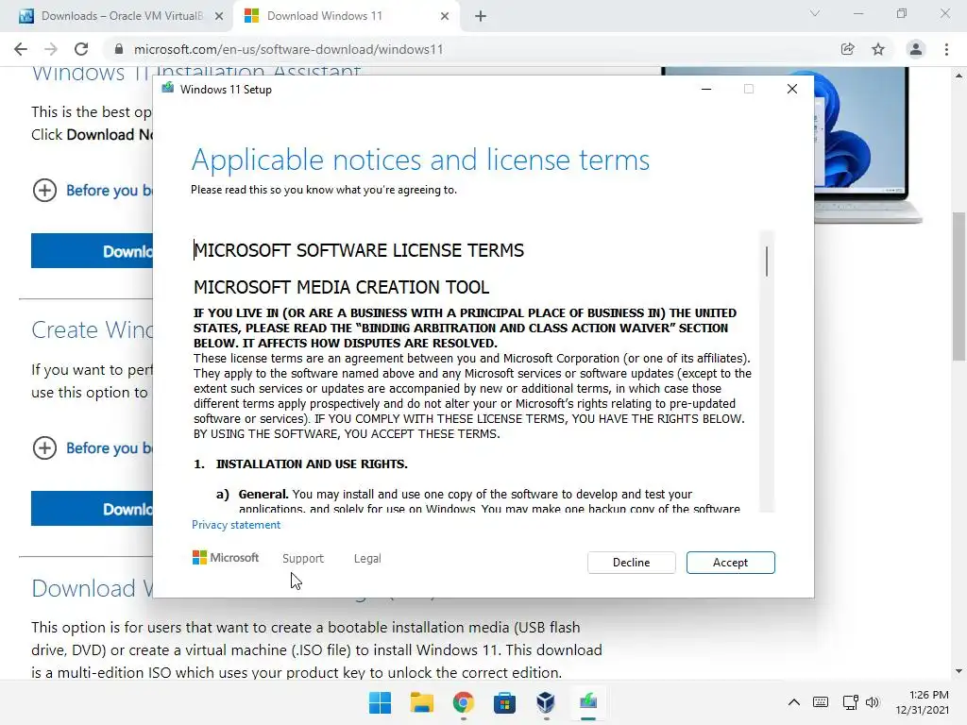Screen dimensions: 967x725
Task: Close the Oracle VM VirtualBox tab
Action: pyautogui.click(x=219, y=16)
